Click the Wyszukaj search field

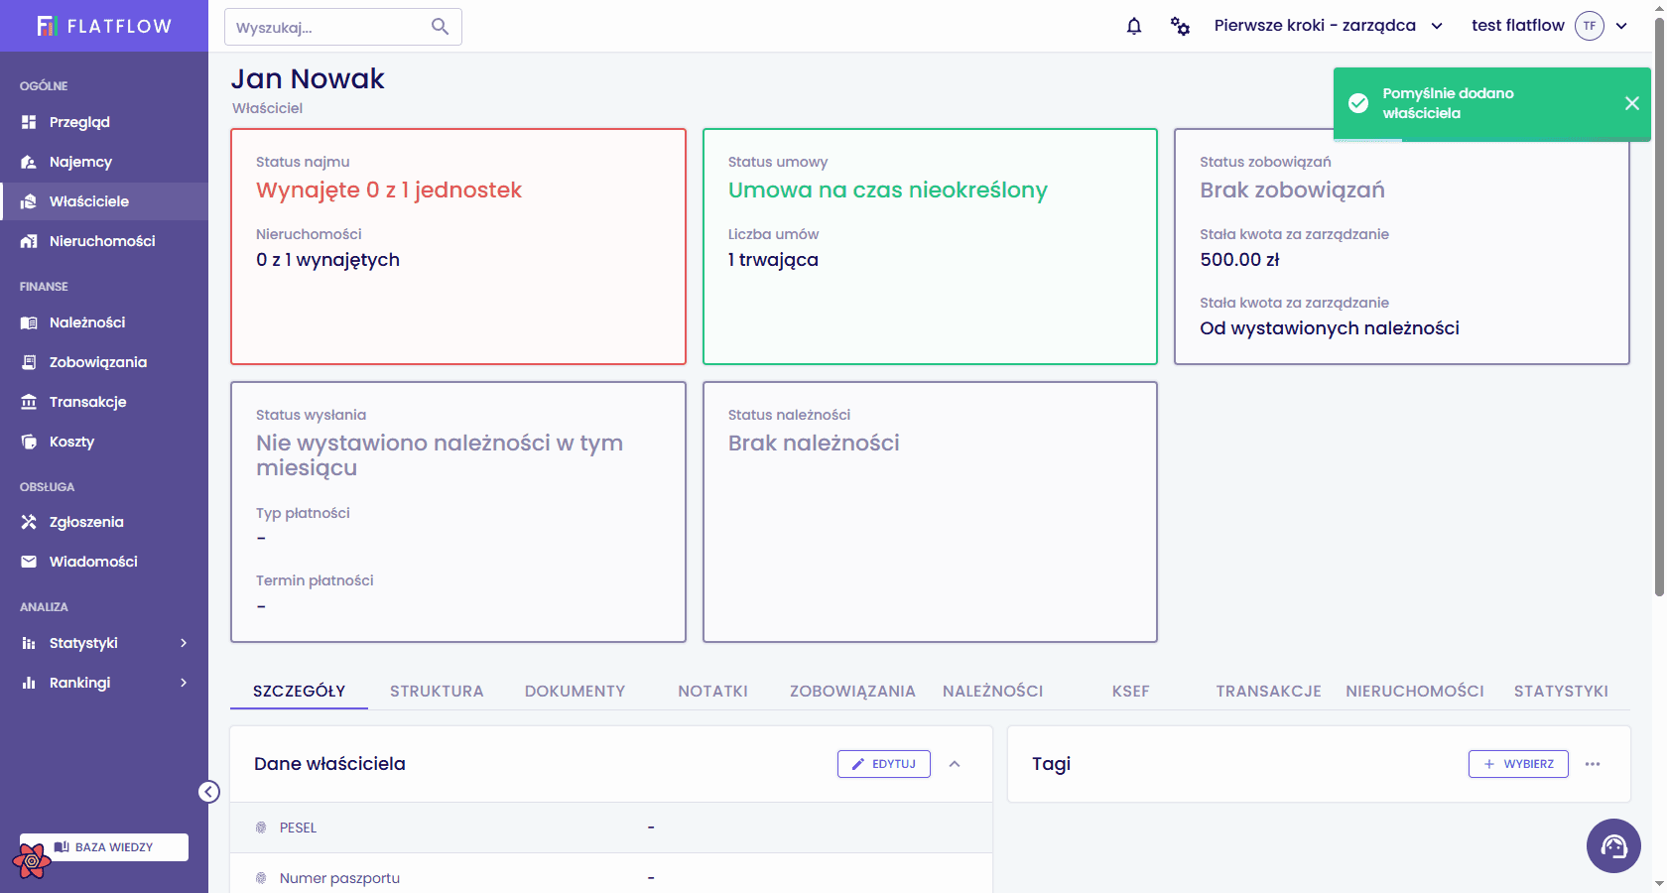tap(343, 27)
